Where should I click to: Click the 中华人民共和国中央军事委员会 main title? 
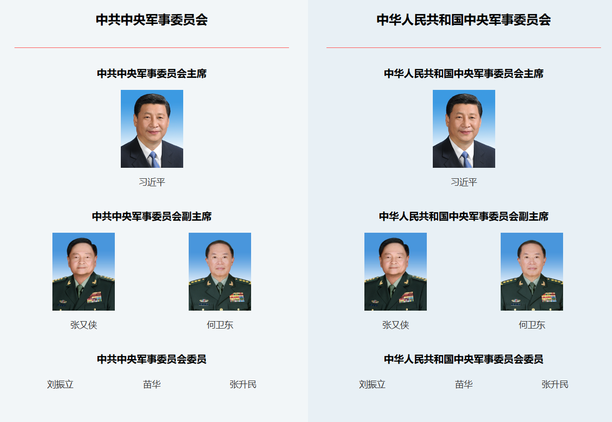(464, 20)
